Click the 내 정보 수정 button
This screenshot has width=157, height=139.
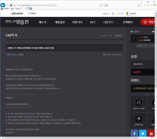pyautogui.click(x=142, y=46)
